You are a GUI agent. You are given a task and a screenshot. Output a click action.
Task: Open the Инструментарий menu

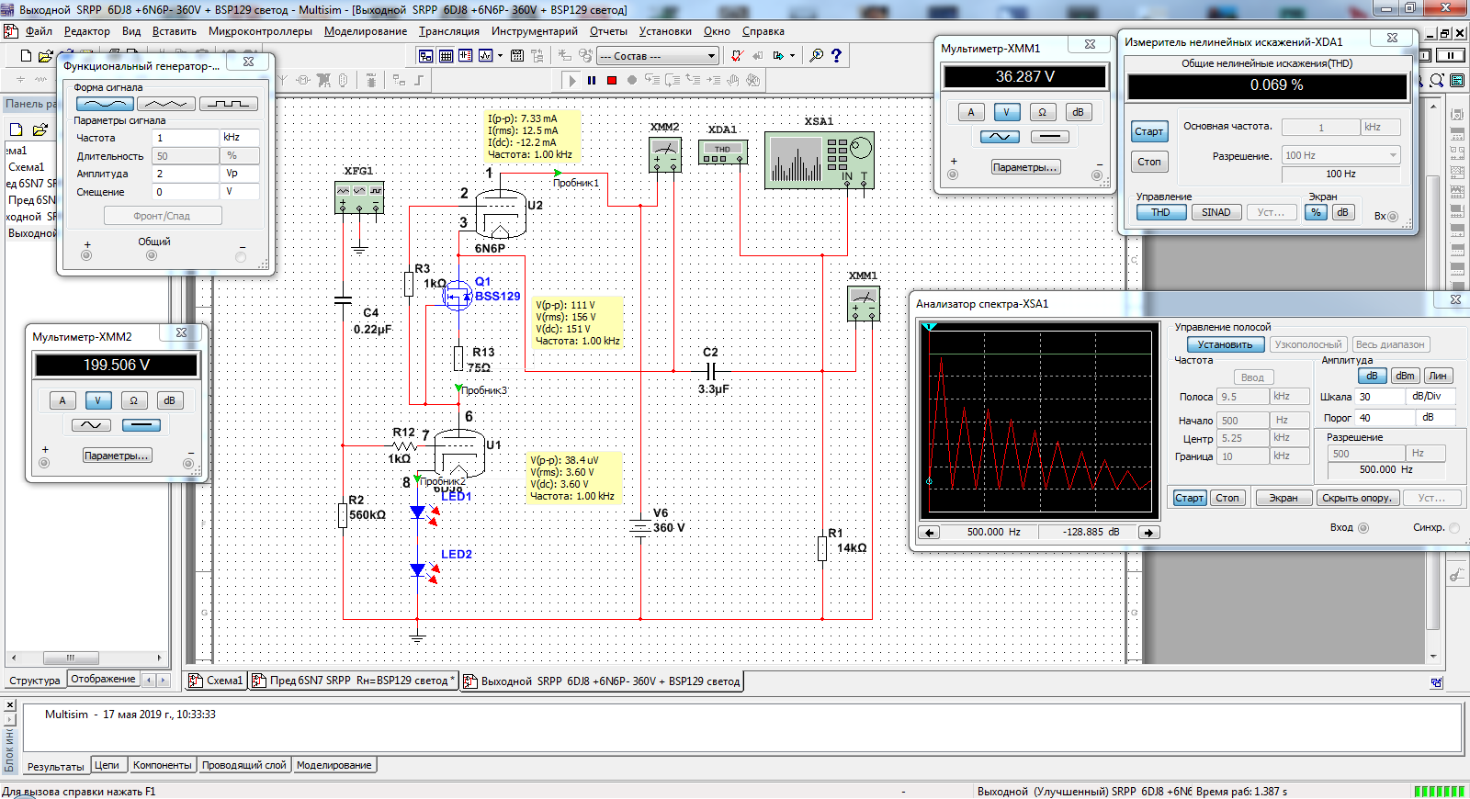[x=535, y=31]
